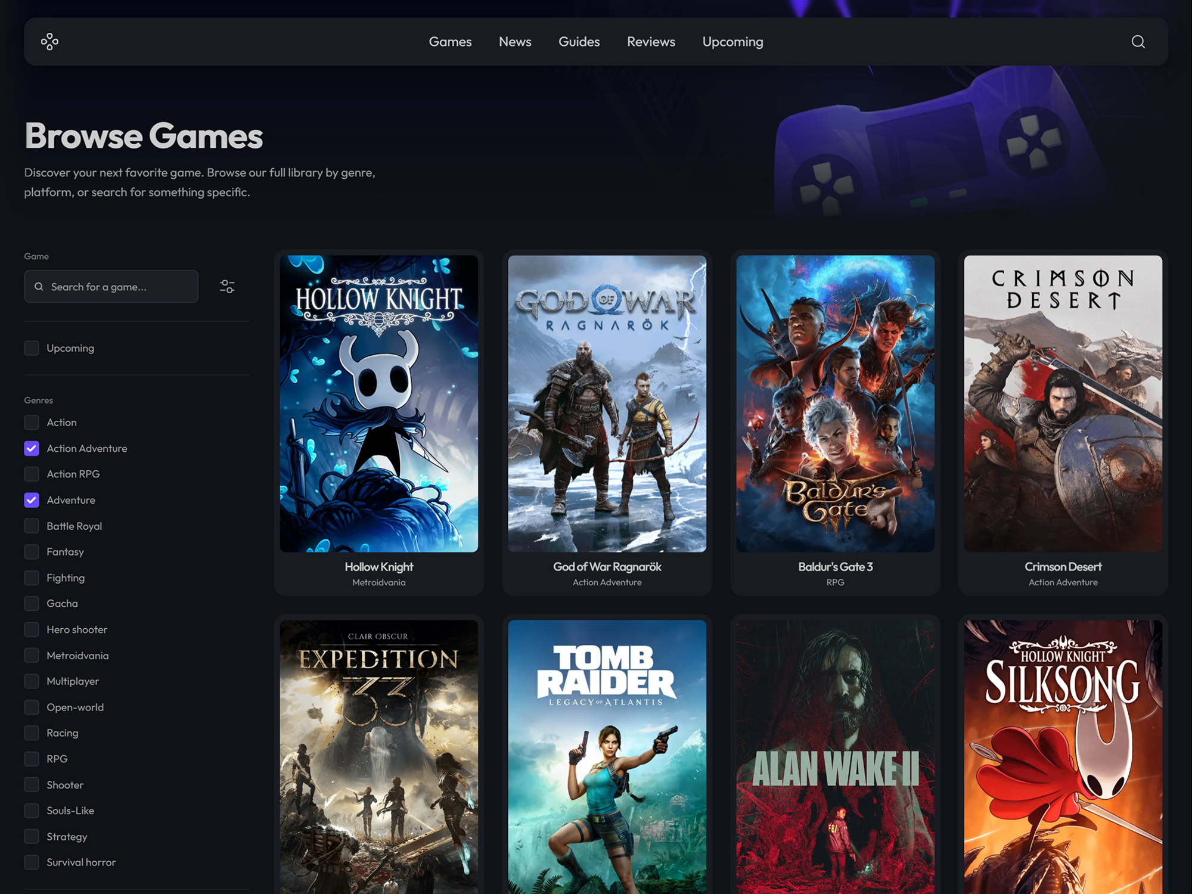Focus the Search for a game field
Viewport: 1192px width, 894px height.
pyautogui.click(x=111, y=287)
